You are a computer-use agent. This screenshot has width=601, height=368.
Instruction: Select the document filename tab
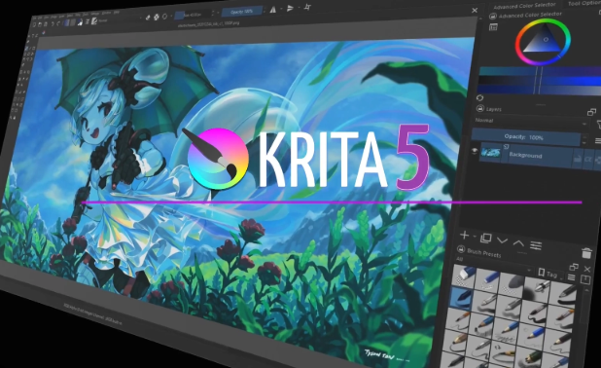(x=209, y=23)
